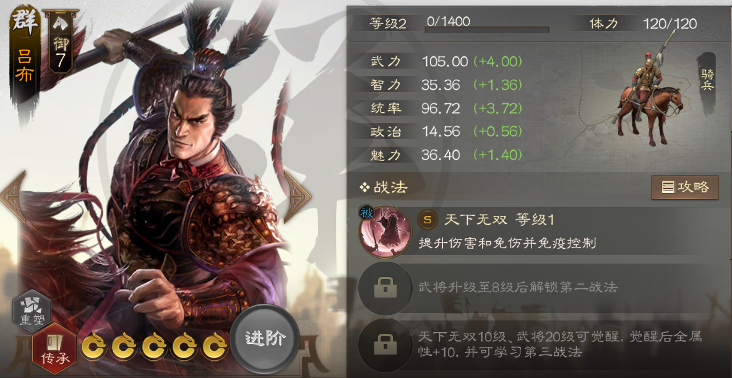The height and width of the screenshot is (378, 732).
Task: Tap the second skill lock icon
Action: click(385, 288)
